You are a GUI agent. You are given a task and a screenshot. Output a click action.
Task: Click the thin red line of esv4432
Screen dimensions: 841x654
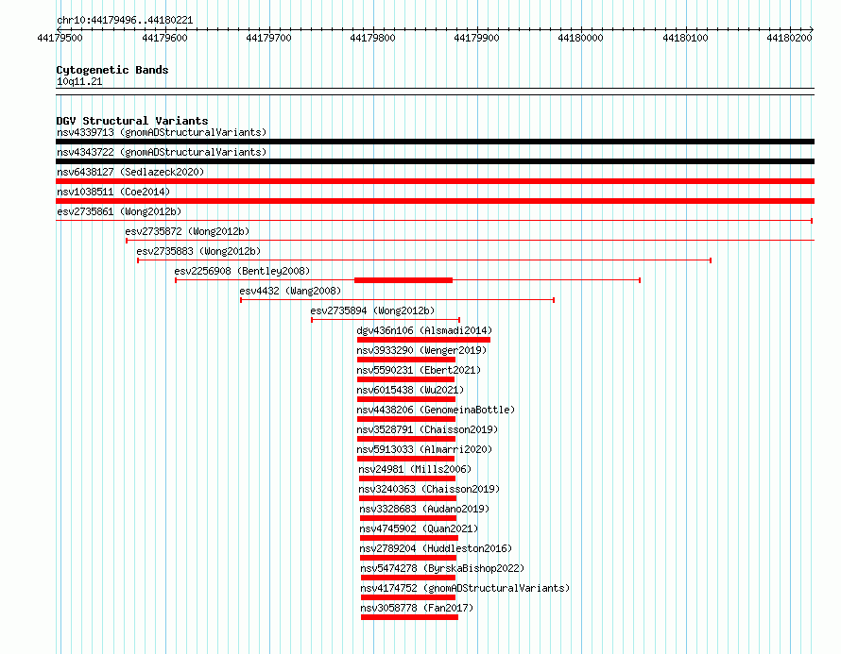[x=398, y=300]
